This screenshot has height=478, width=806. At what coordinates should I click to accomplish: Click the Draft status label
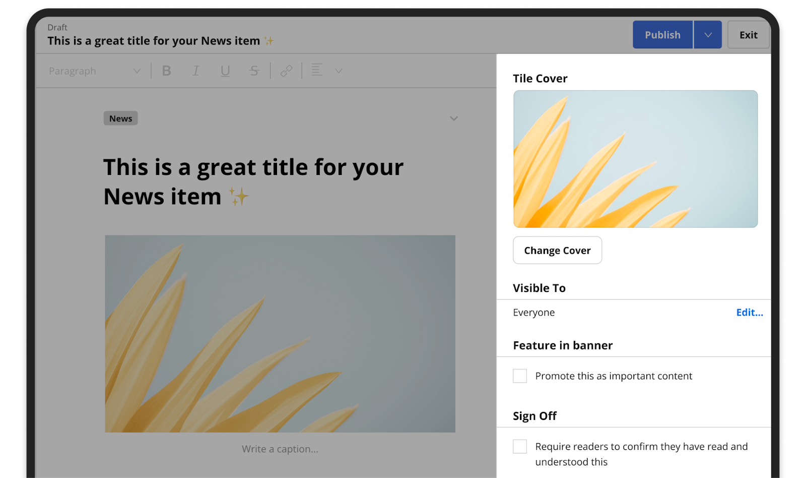pos(57,27)
